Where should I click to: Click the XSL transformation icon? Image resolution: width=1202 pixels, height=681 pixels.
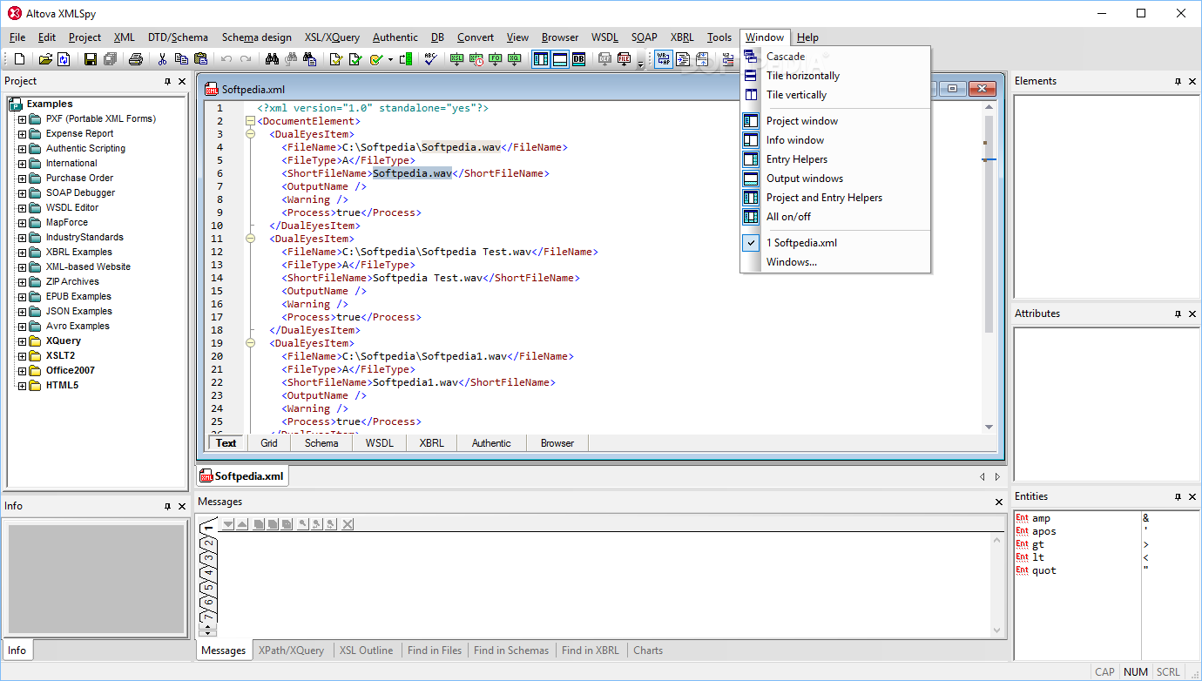coord(457,59)
